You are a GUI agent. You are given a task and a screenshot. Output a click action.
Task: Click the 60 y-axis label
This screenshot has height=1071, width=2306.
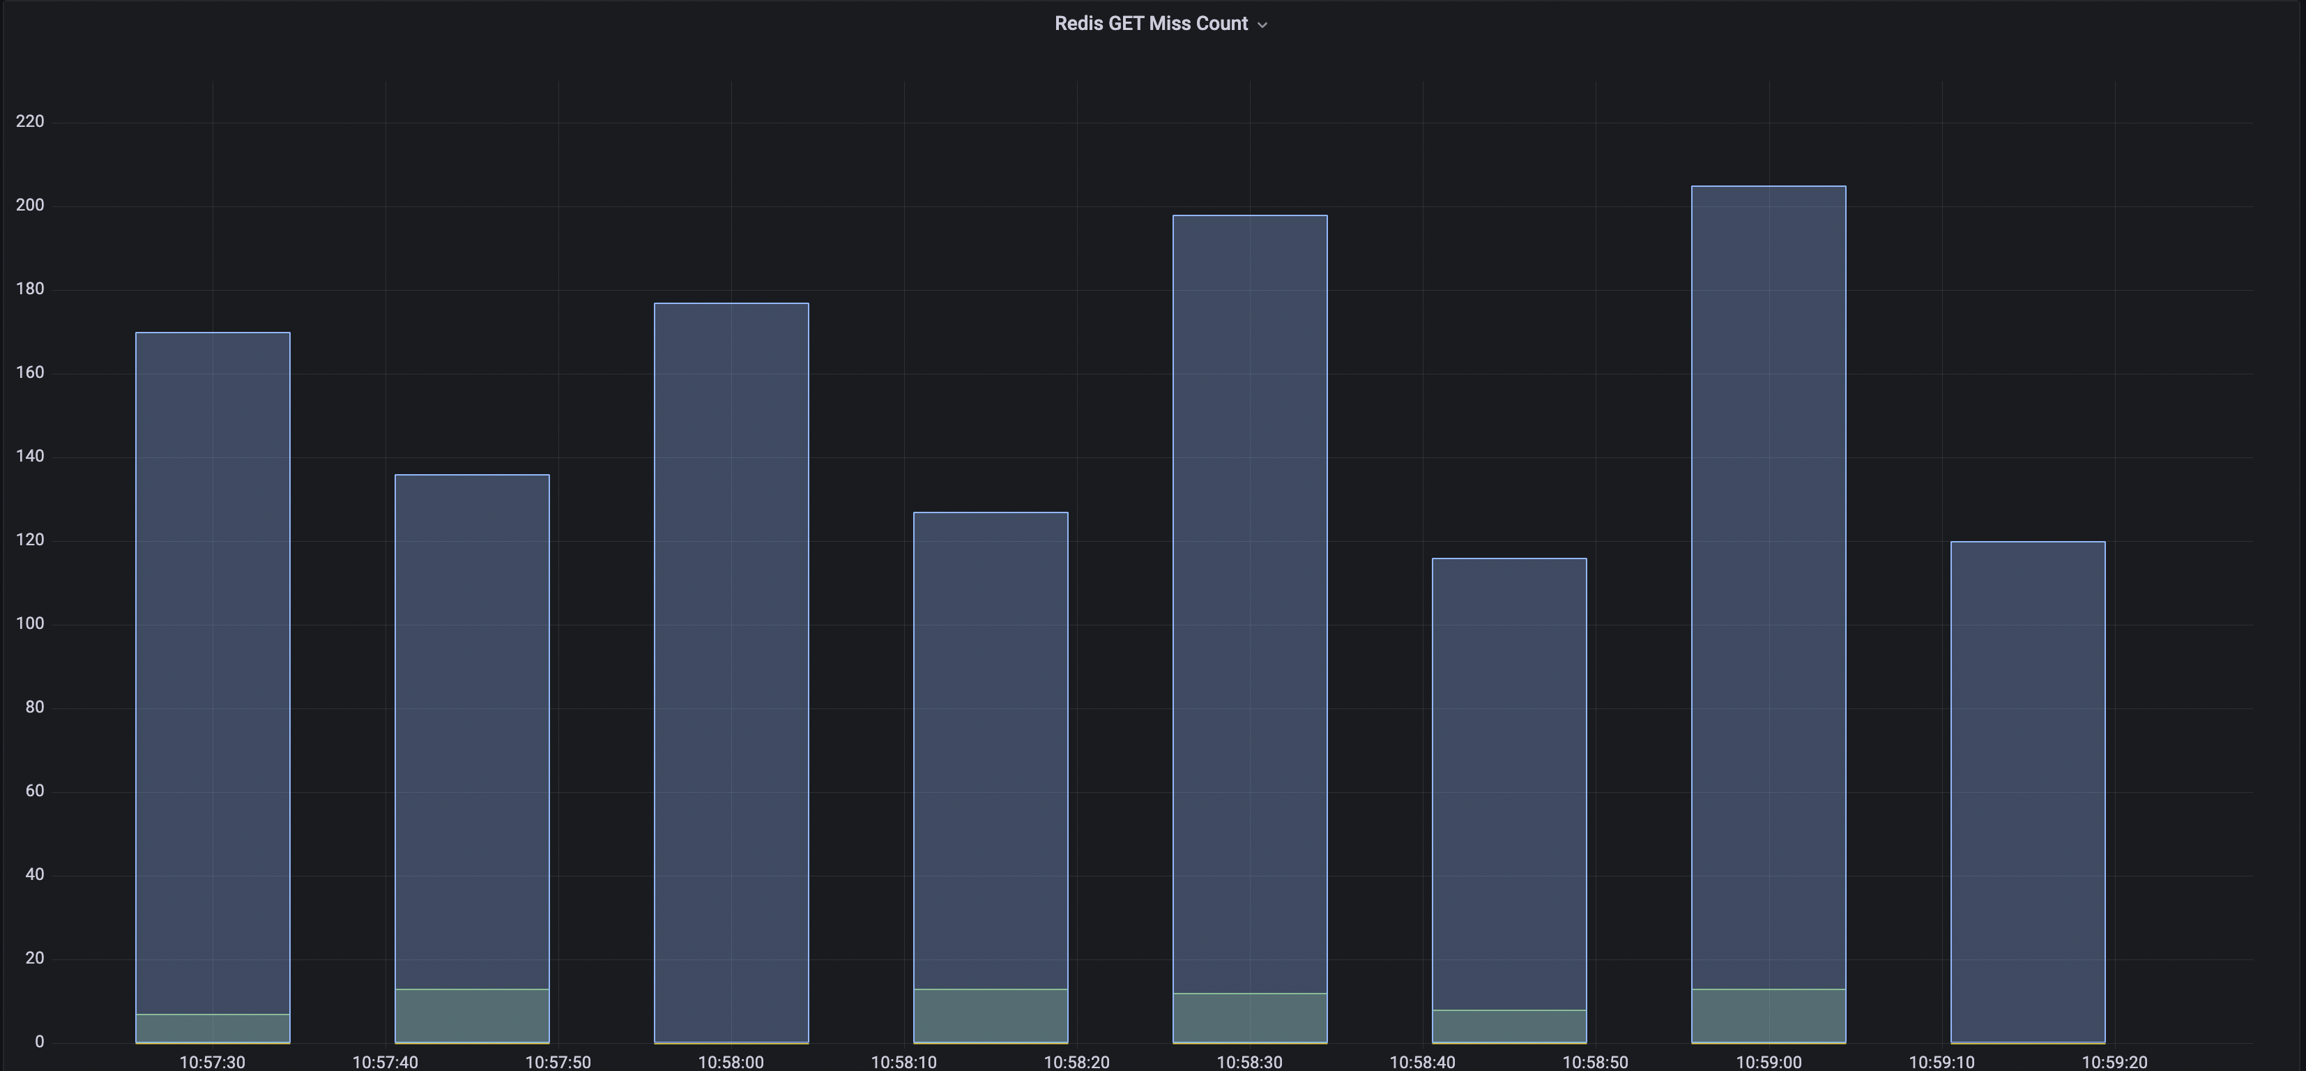click(34, 791)
